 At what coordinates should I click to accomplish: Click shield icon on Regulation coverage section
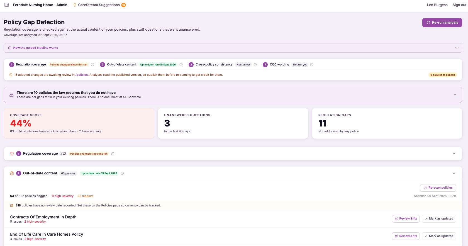pyautogui.click(x=12, y=154)
